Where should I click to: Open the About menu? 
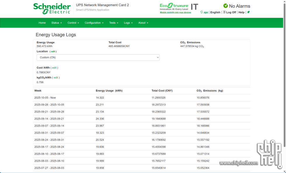(143, 23)
